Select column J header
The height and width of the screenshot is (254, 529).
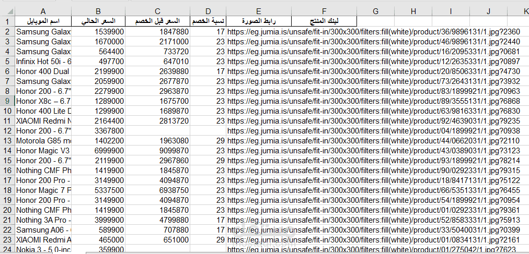489,11
